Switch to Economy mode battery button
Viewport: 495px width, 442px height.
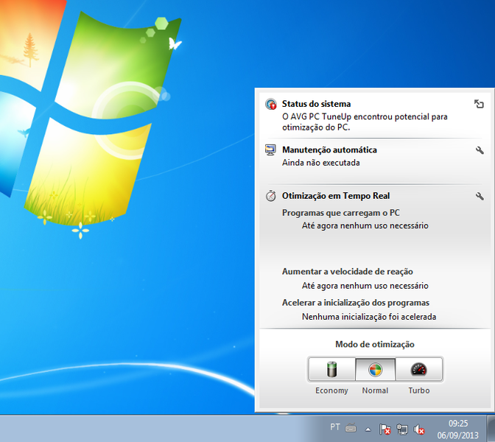tap(331, 369)
